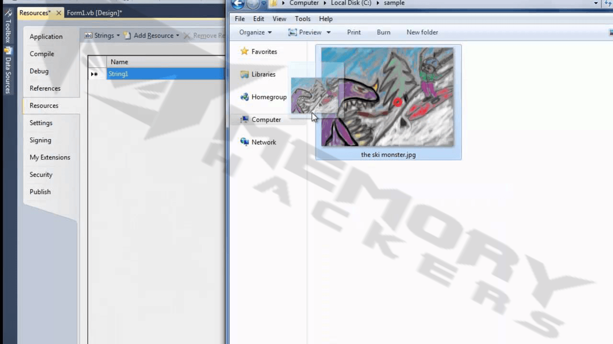Open the Tools menu in Explorer

click(x=303, y=19)
